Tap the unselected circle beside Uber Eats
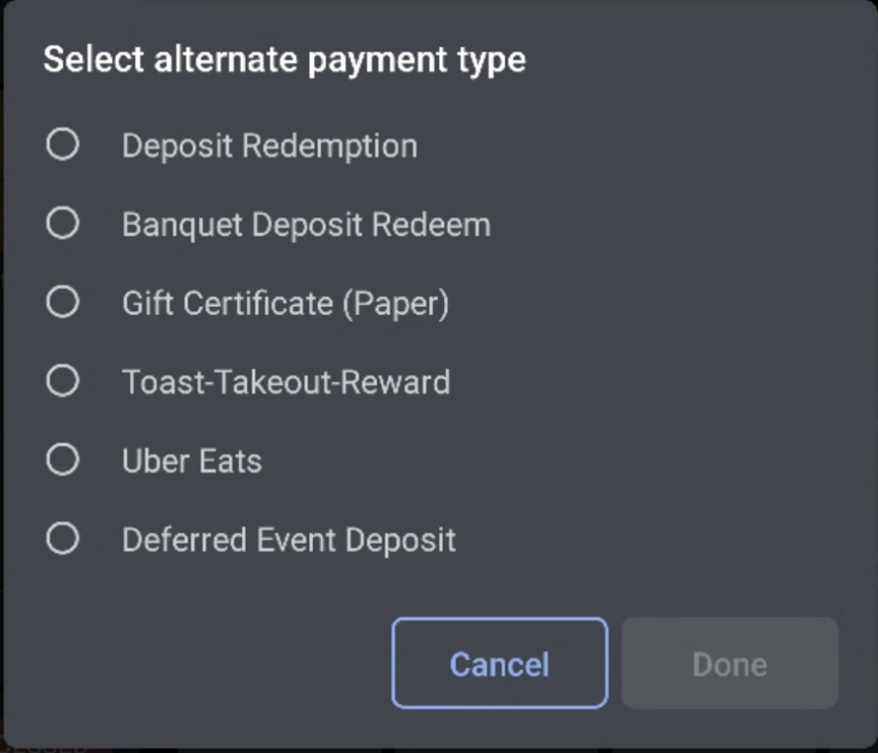878x753 pixels. click(62, 461)
